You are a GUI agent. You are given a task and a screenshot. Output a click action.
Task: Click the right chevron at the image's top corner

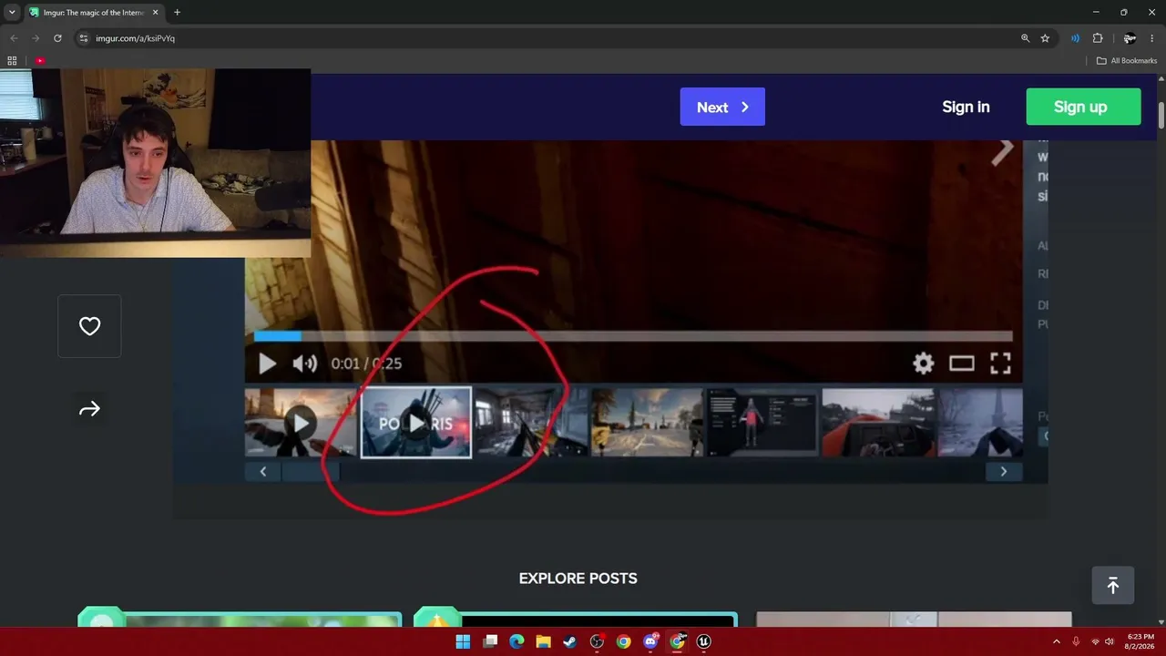[x=1003, y=150]
